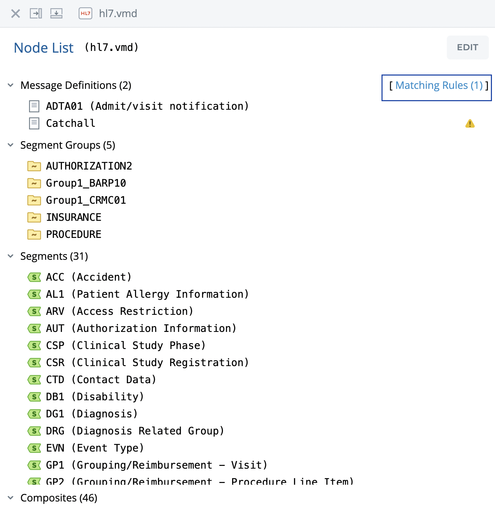
Task: Click the PROCEDURE segment group folder icon
Action: 34,234
